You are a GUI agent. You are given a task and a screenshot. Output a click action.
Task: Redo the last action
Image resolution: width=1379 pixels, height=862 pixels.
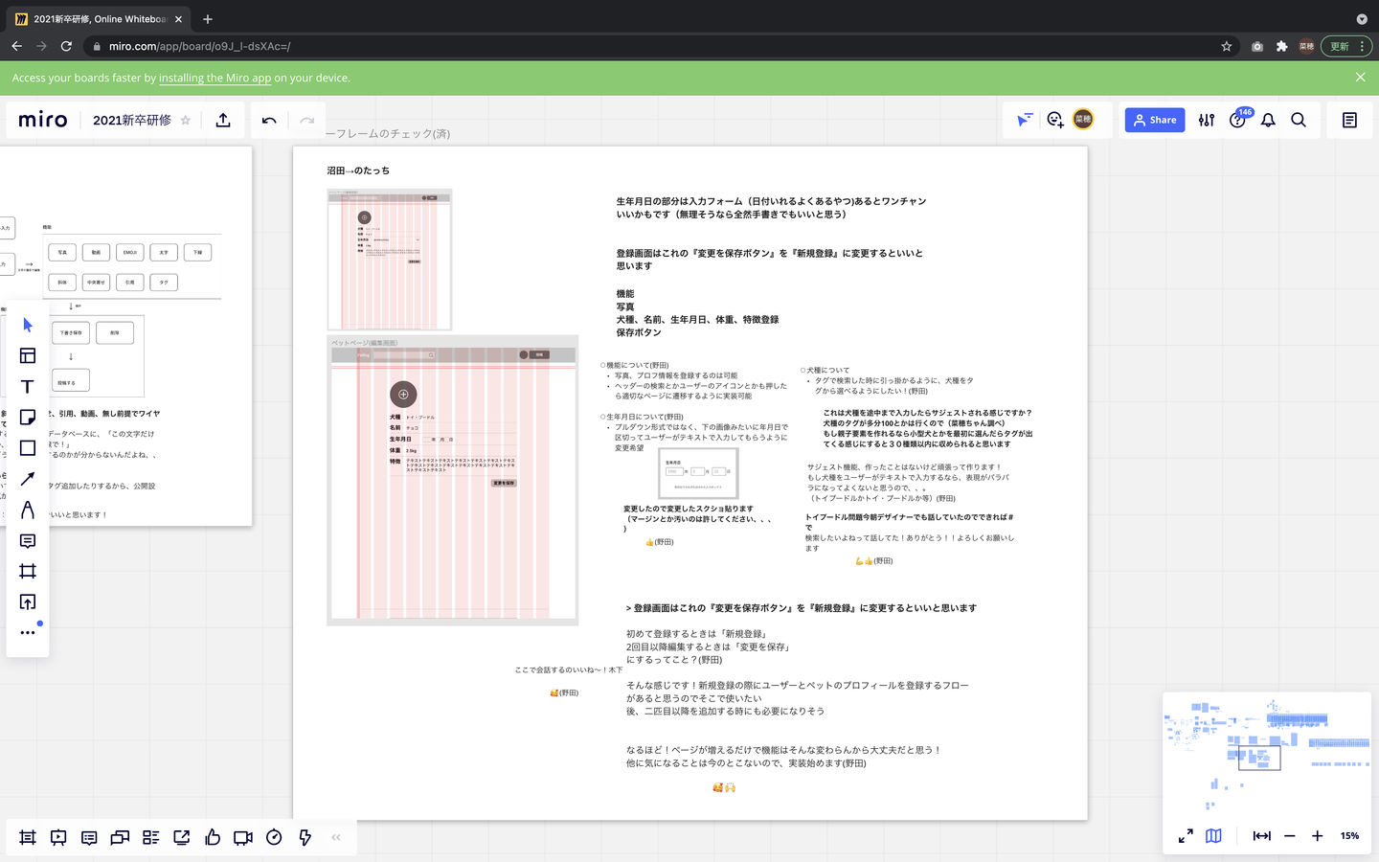pyautogui.click(x=306, y=120)
